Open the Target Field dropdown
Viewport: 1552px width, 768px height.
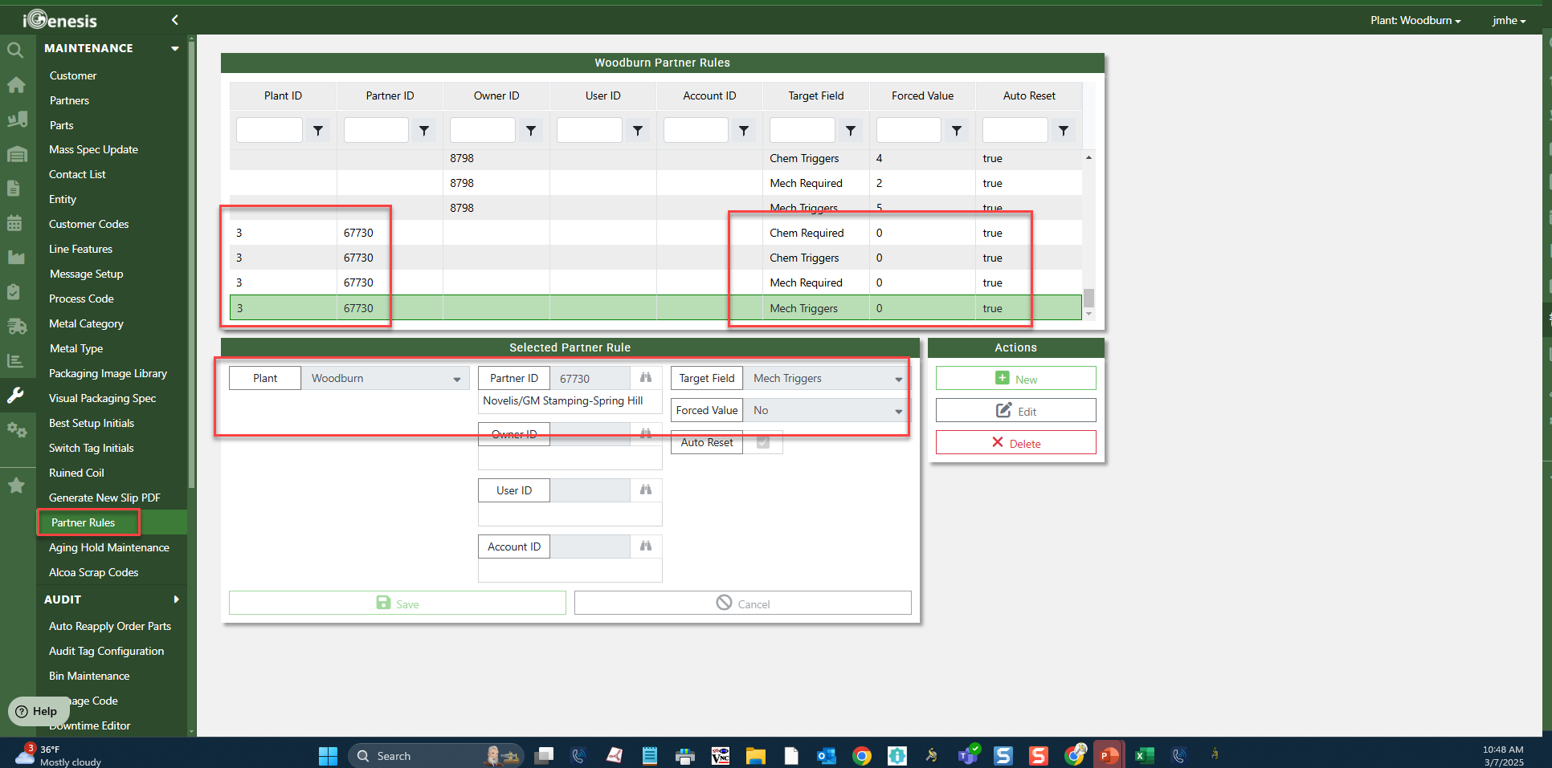827,378
